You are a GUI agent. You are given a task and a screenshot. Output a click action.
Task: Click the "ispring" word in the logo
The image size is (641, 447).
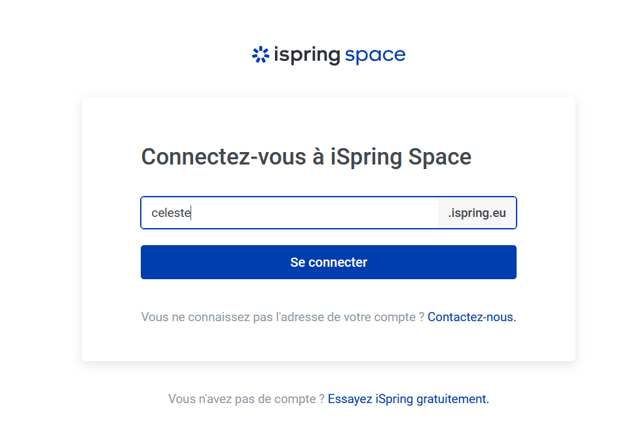coord(306,56)
